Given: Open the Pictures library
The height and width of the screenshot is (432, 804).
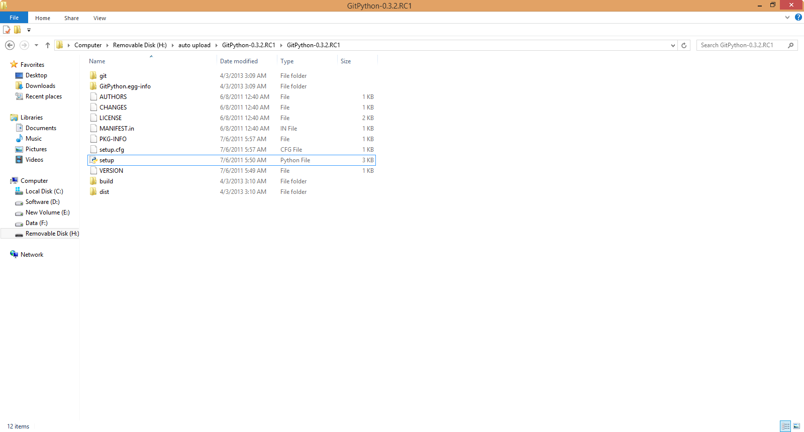Looking at the screenshot, I should 36,149.
